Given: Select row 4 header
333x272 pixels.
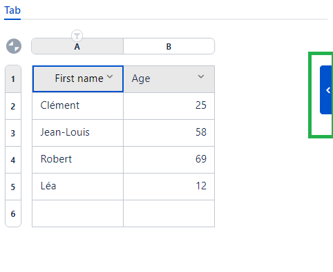Looking at the screenshot, I should 13,160.
